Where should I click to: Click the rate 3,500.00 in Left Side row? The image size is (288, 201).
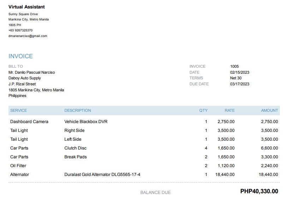[x=226, y=139]
